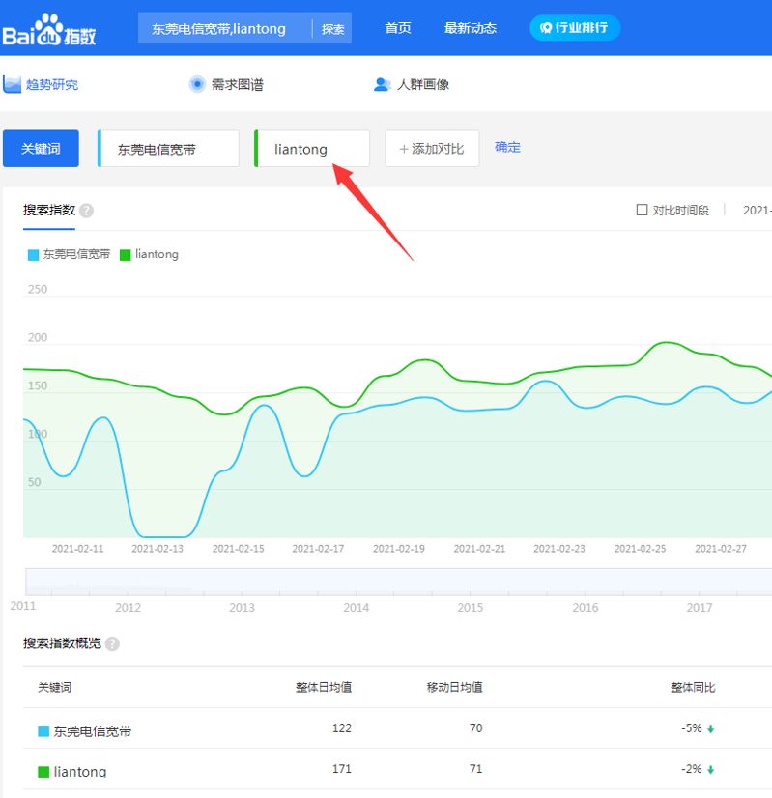Open the date range dropdown starting 2021
Screen dimensions: 772x798
[756, 210]
